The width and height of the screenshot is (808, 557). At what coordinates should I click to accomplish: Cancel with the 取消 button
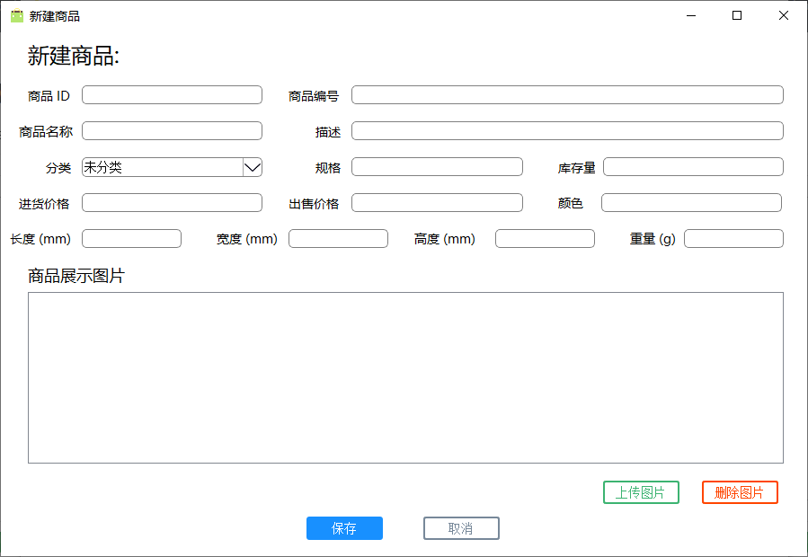click(461, 528)
